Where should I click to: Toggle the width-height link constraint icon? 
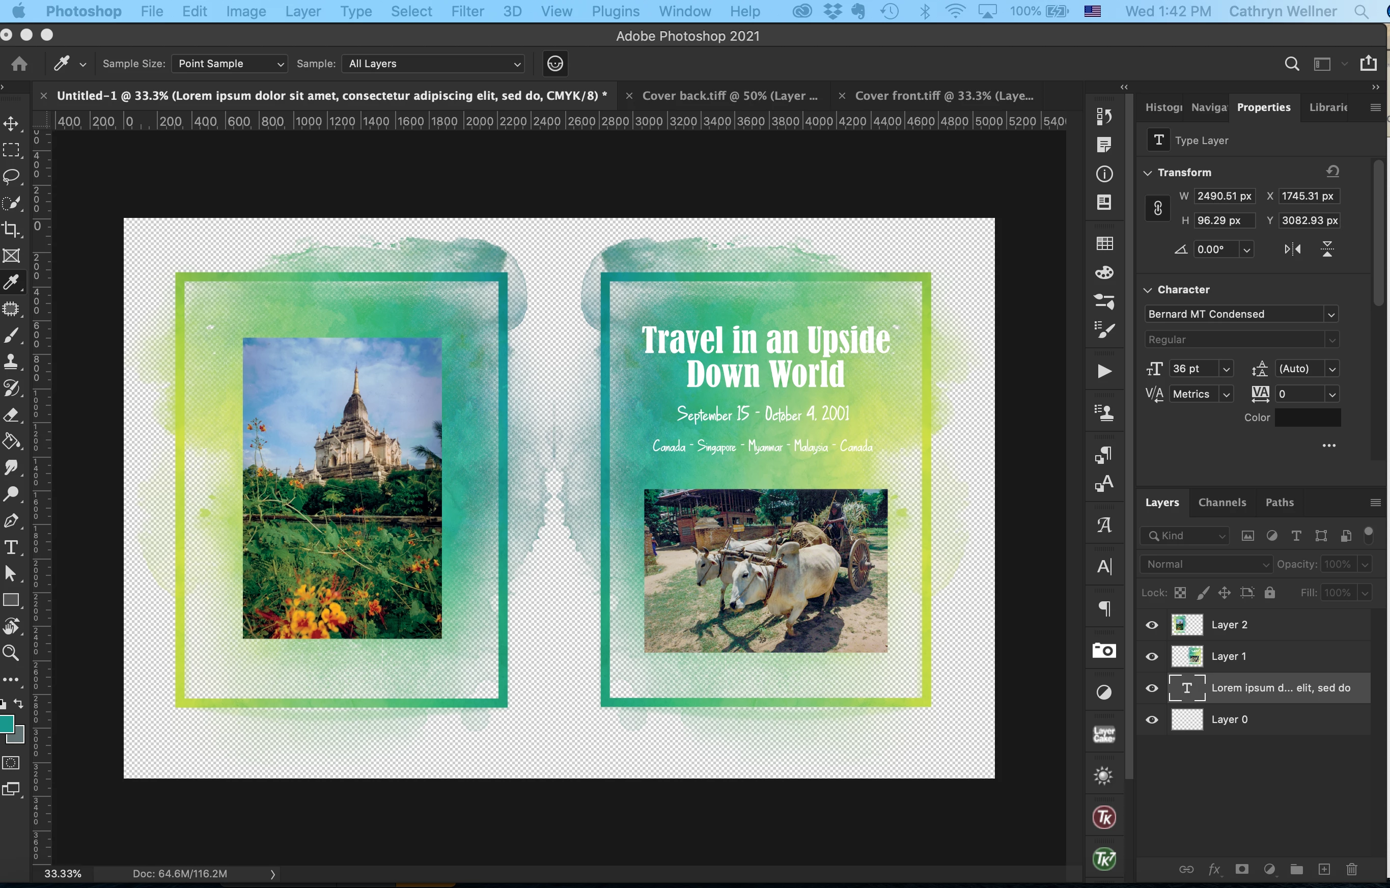pyautogui.click(x=1157, y=208)
